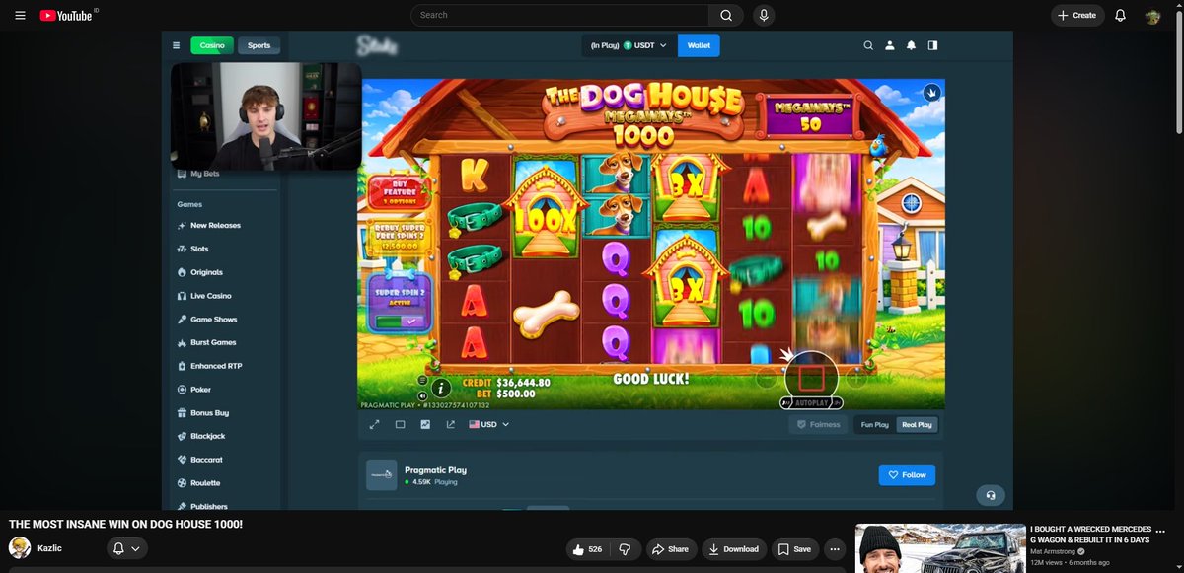
Task: Stop the spin with the red square
Action: point(811,377)
